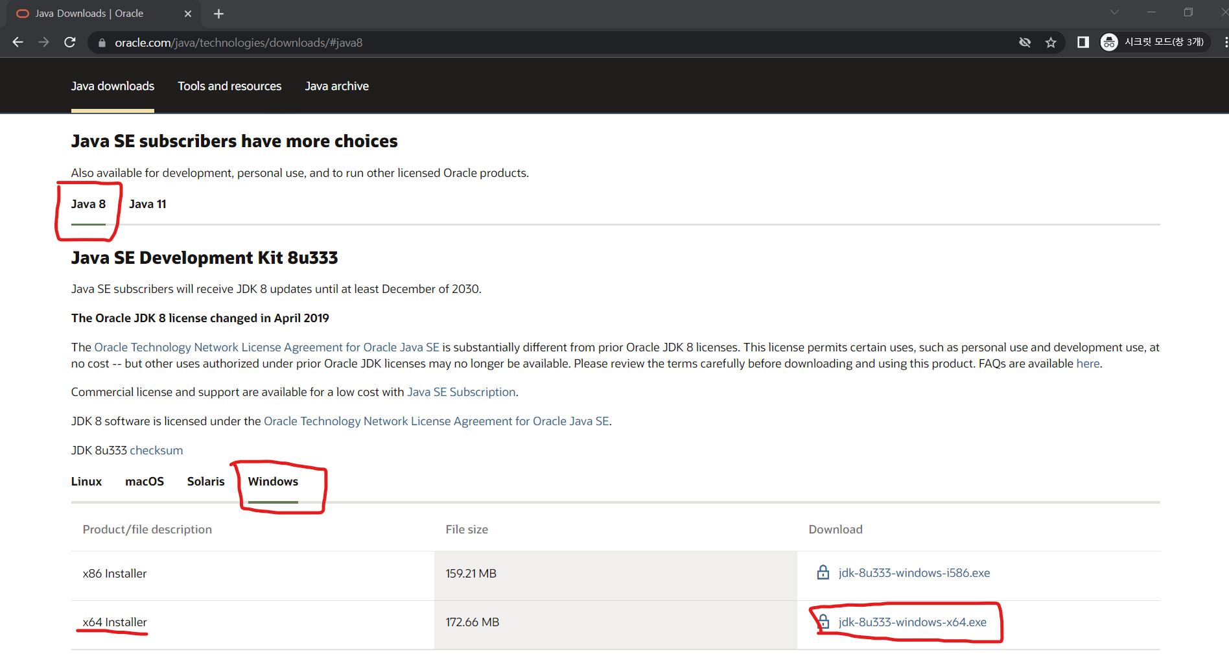Switch to the Linux downloads tab

87,482
